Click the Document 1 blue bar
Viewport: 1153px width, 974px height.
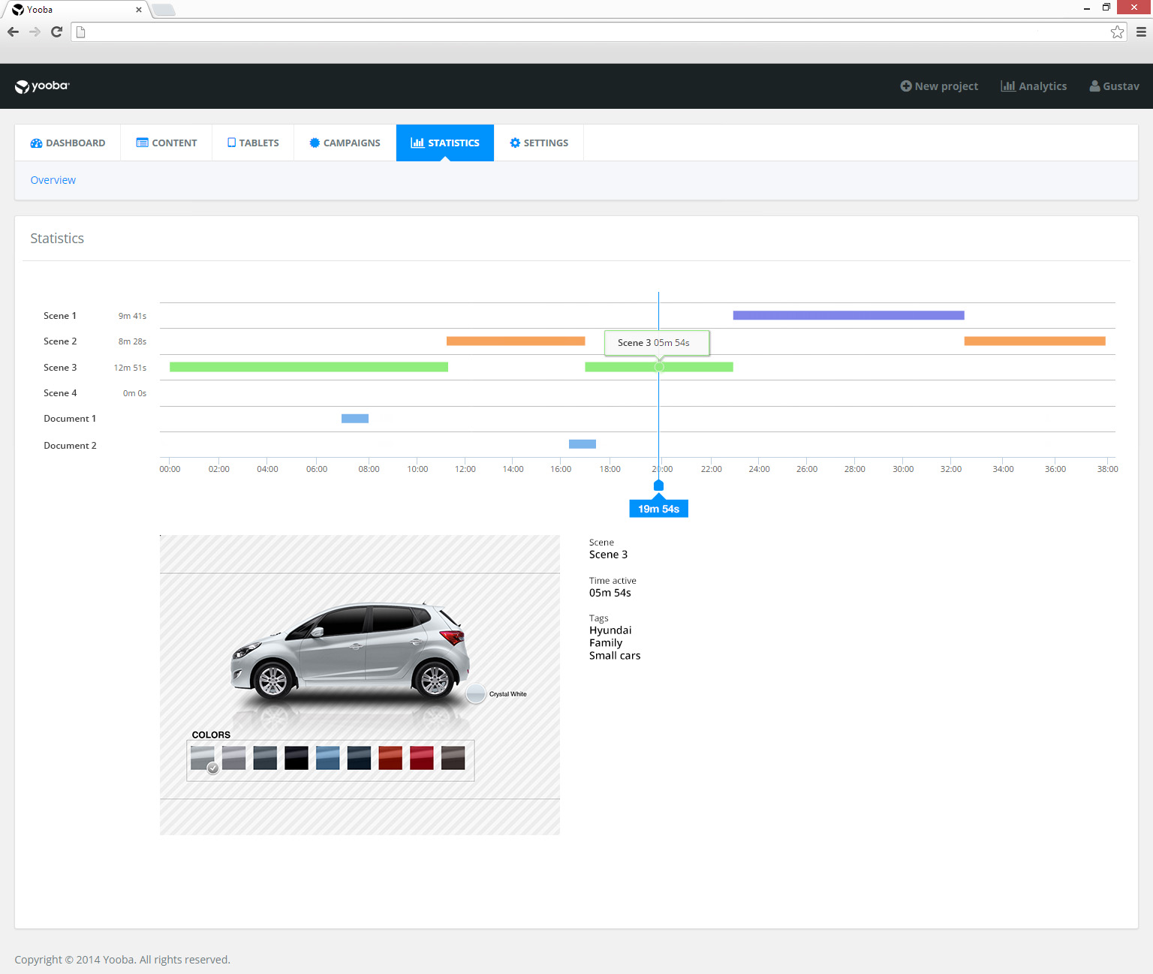tap(355, 419)
